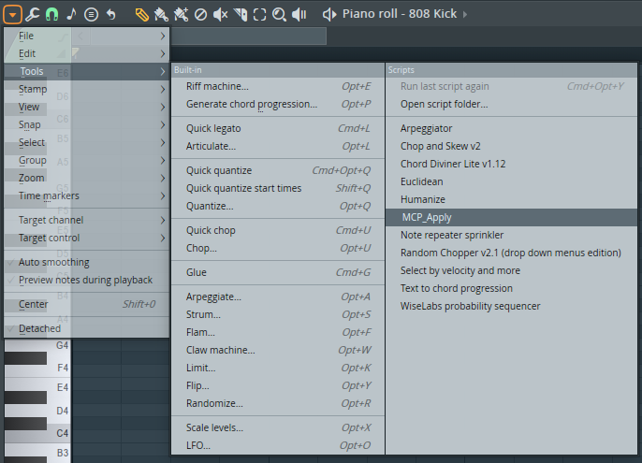
Task: Select Glue from Tools menu
Action: 278,272
